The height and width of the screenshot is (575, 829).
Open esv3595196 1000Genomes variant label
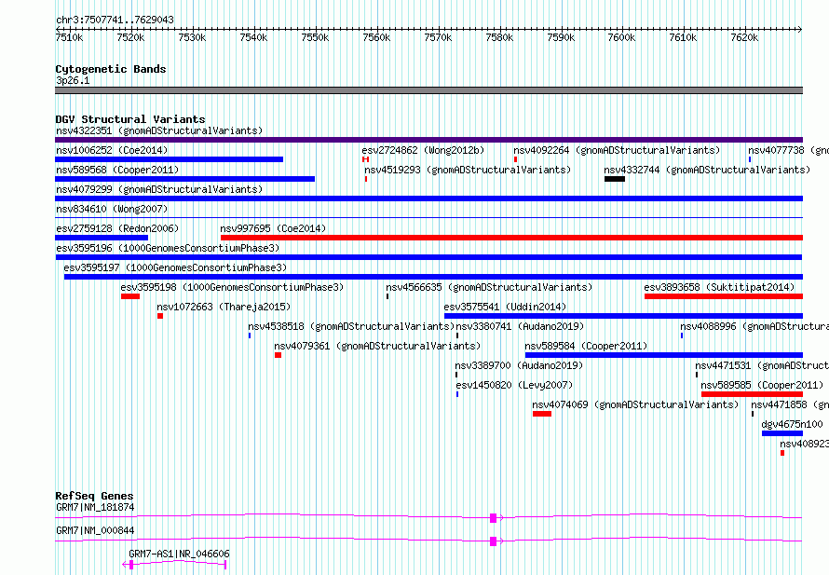168,248
